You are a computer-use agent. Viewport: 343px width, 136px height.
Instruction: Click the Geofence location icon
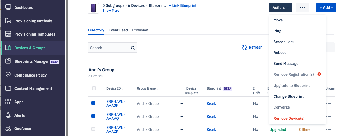point(8,129)
